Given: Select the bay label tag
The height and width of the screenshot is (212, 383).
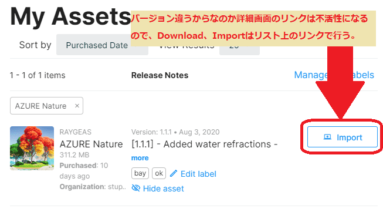Looking at the screenshot, I should tap(140, 173).
